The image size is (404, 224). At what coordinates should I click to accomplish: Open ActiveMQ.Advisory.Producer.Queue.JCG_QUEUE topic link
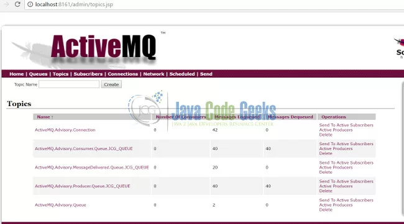tap(83, 186)
